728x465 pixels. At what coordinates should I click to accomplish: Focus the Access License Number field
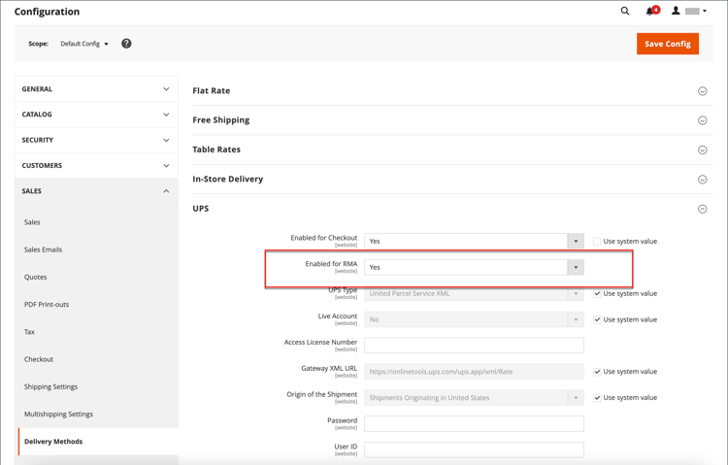coord(474,346)
